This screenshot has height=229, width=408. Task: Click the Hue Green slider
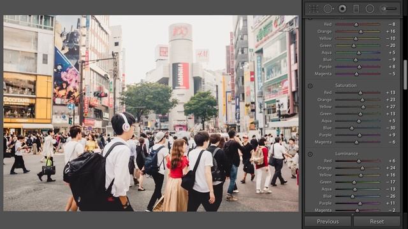358,46
